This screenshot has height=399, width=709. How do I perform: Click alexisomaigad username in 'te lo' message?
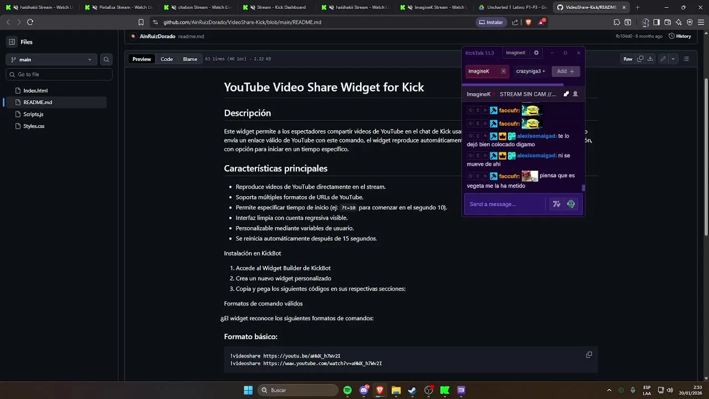click(536, 136)
